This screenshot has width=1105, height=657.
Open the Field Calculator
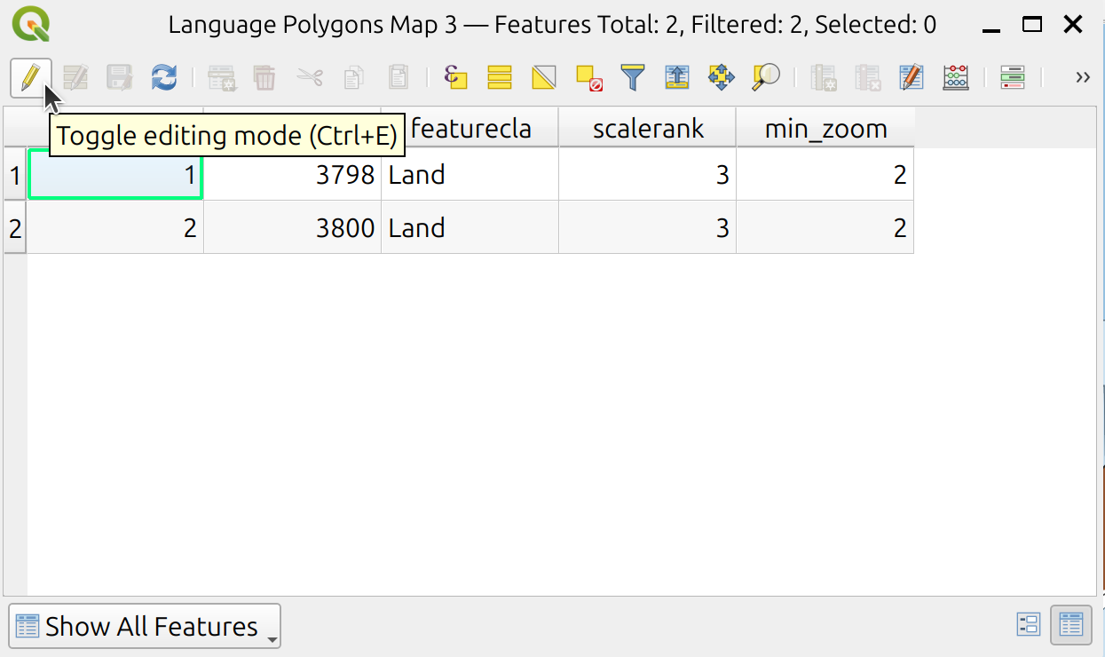pyautogui.click(x=911, y=77)
